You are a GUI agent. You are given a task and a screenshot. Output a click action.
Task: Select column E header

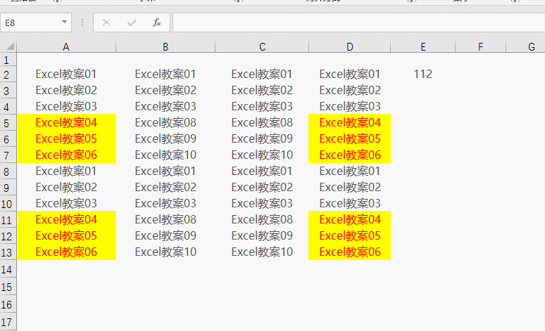(423, 46)
